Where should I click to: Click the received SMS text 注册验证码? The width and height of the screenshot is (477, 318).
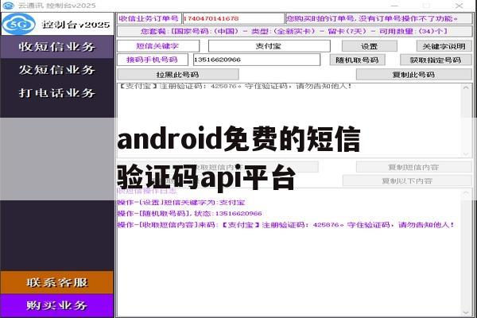pyautogui.click(x=235, y=87)
